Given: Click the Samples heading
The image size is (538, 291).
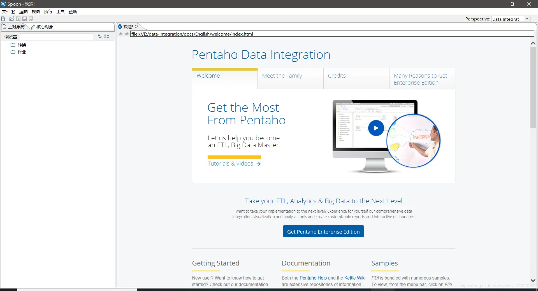Looking at the screenshot, I should [384, 263].
